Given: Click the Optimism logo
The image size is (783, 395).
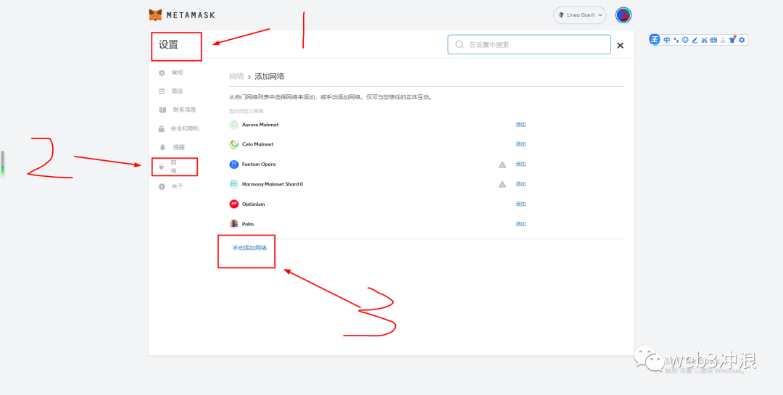Looking at the screenshot, I should [x=233, y=204].
